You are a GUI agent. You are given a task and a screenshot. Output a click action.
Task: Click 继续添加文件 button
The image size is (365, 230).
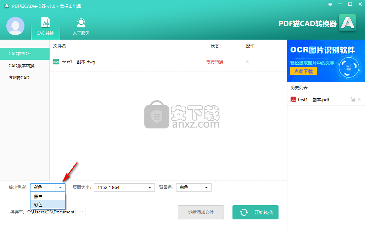coord(201,212)
